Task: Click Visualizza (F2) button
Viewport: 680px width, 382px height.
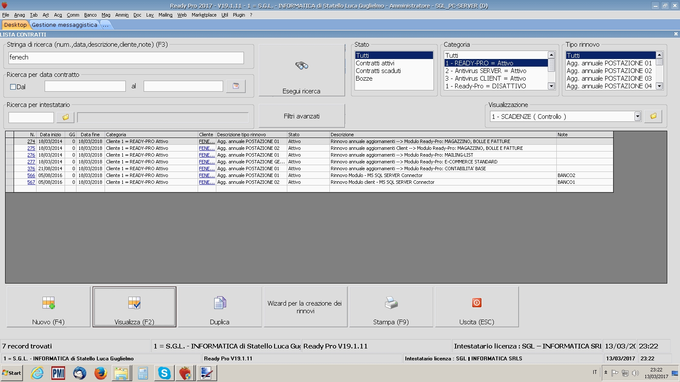Action: (x=134, y=307)
